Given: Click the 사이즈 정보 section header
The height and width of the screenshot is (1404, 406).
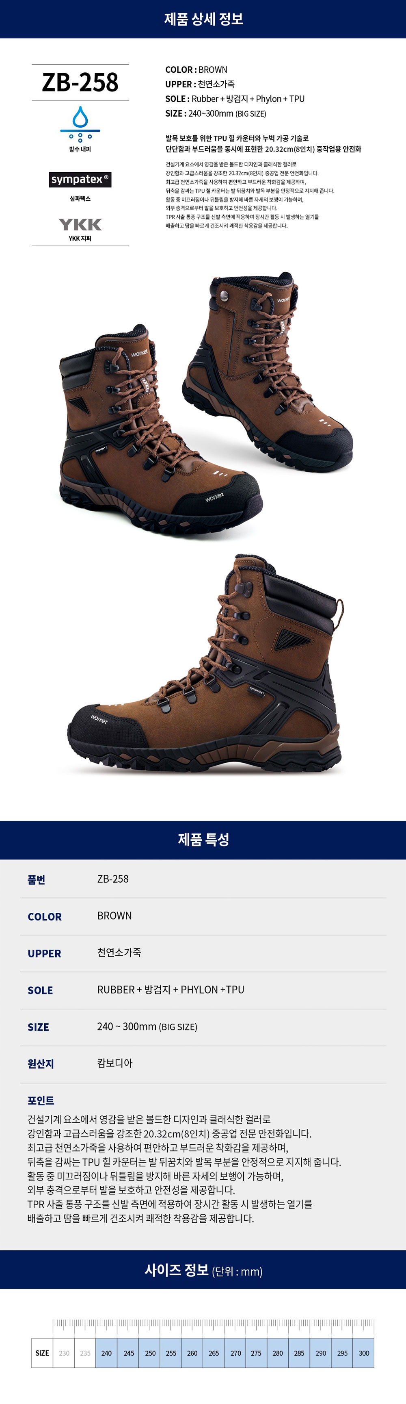Looking at the screenshot, I should [203, 1269].
